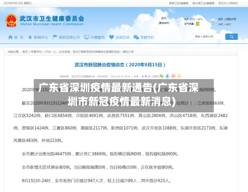Screen dimensions: 248x192
Task: Click the article title 武汉市新冠肺炎疫情动态
Action: (x=120, y=65)
